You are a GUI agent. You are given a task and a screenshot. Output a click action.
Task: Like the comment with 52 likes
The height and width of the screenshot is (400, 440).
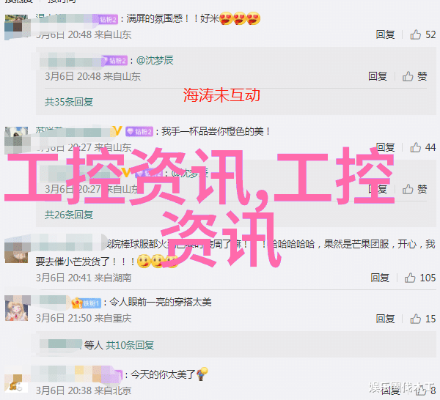(x=416, y=34)
